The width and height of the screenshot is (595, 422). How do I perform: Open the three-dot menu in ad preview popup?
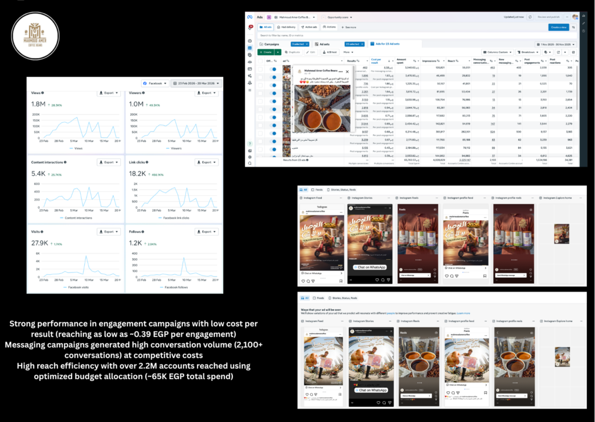pos(340,71)
